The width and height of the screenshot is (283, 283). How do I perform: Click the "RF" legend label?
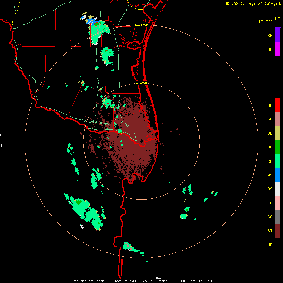coord(270,36)
